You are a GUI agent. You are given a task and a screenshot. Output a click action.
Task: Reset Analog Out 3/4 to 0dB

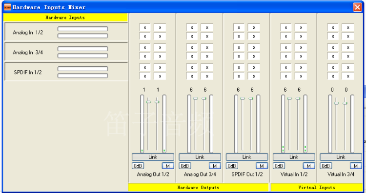pos(185,166)
